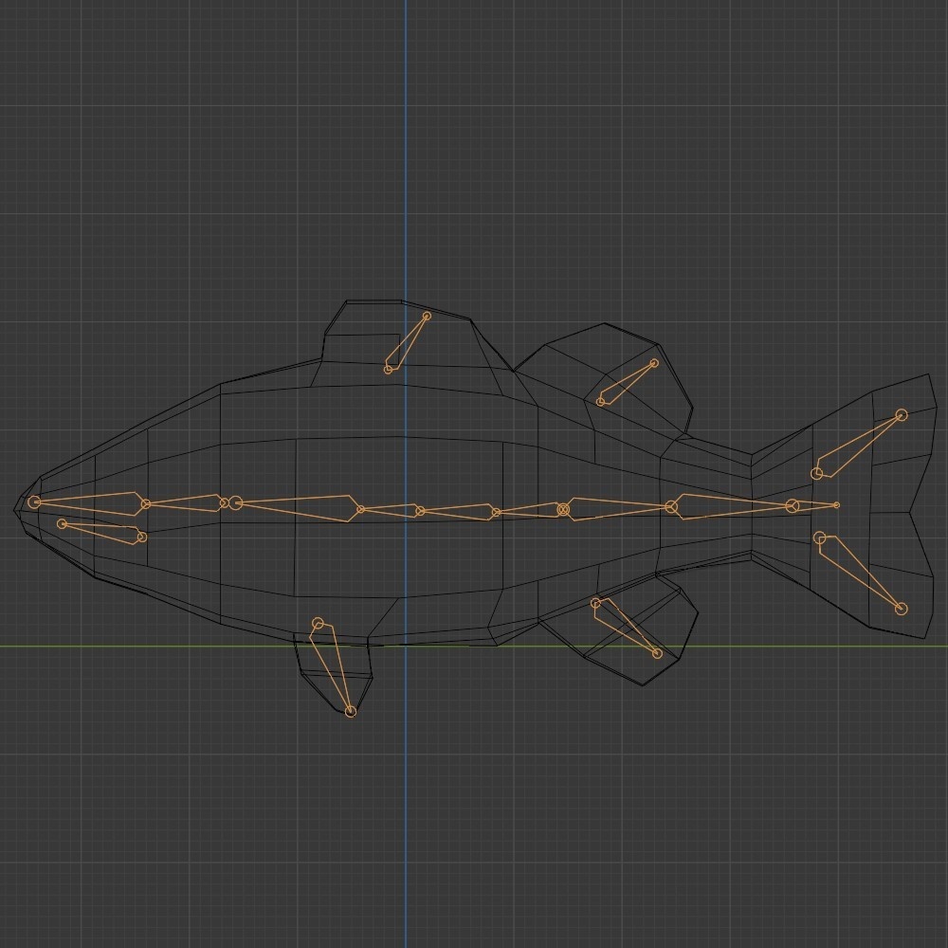Select the pelvic fin bone

[x=334, y=664]
